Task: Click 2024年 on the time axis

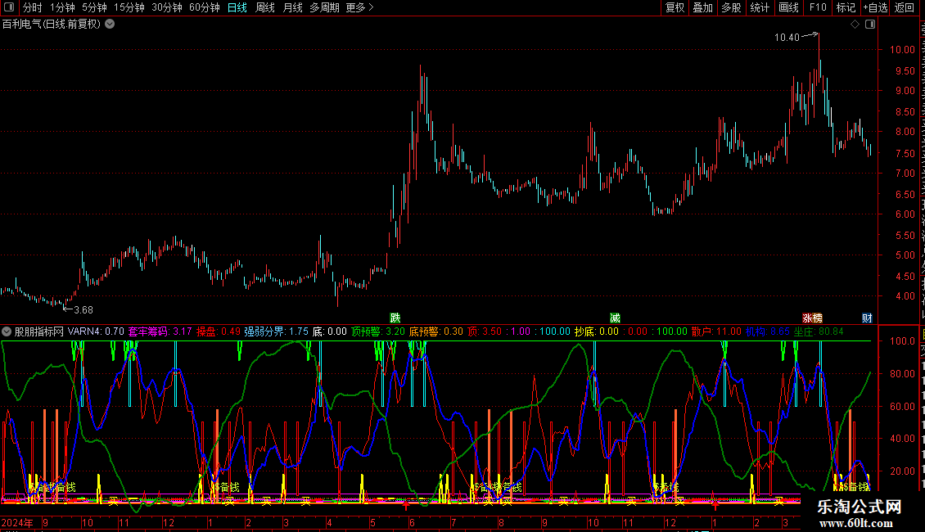Action: (17, 522)
